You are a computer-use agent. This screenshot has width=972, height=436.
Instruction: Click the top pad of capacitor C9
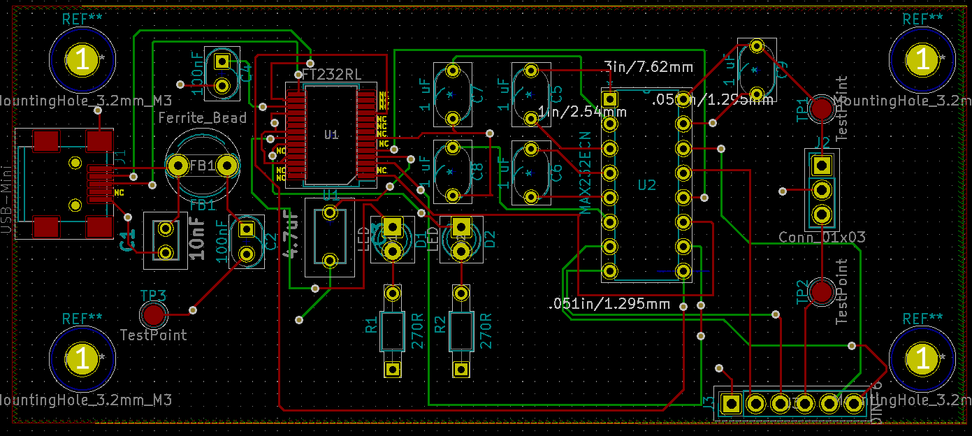point(756,47)
